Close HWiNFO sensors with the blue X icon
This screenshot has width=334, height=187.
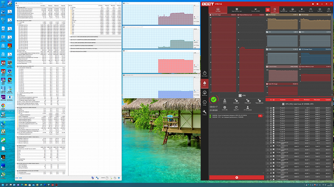(x=119, y=178)
